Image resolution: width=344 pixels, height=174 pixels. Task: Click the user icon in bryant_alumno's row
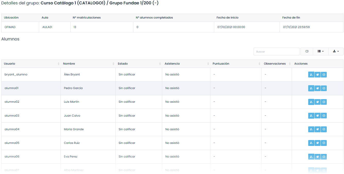coord(311,75)
